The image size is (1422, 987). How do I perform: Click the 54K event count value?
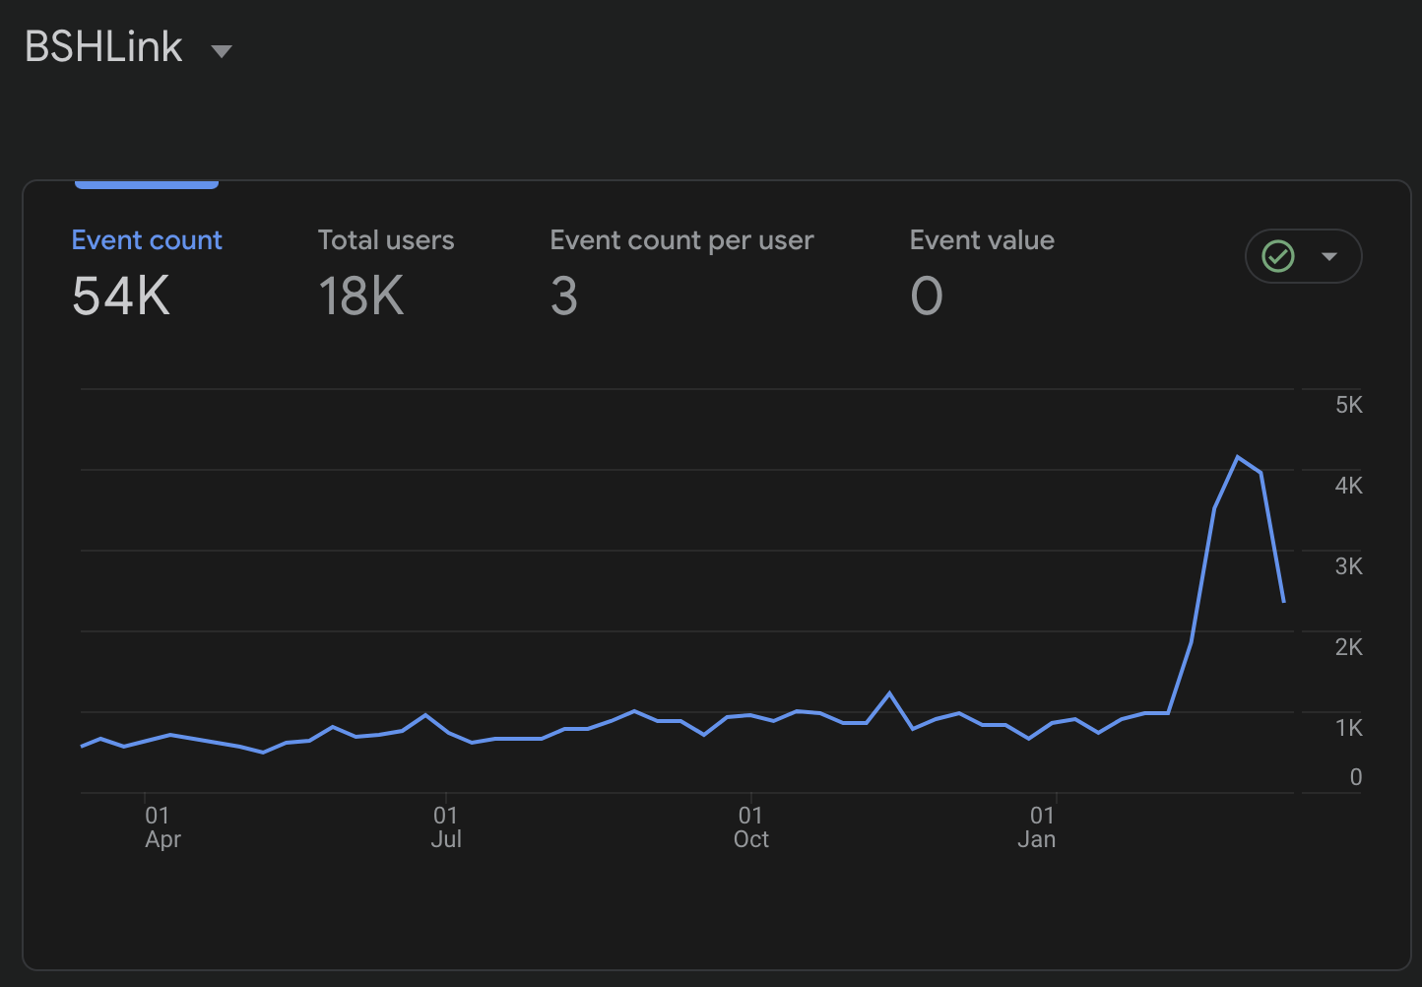coord(121,296)
